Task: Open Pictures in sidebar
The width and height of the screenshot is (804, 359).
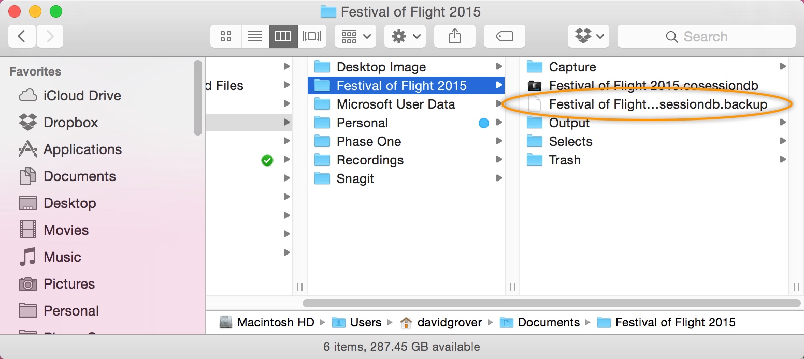Action: tap(56, 284)
